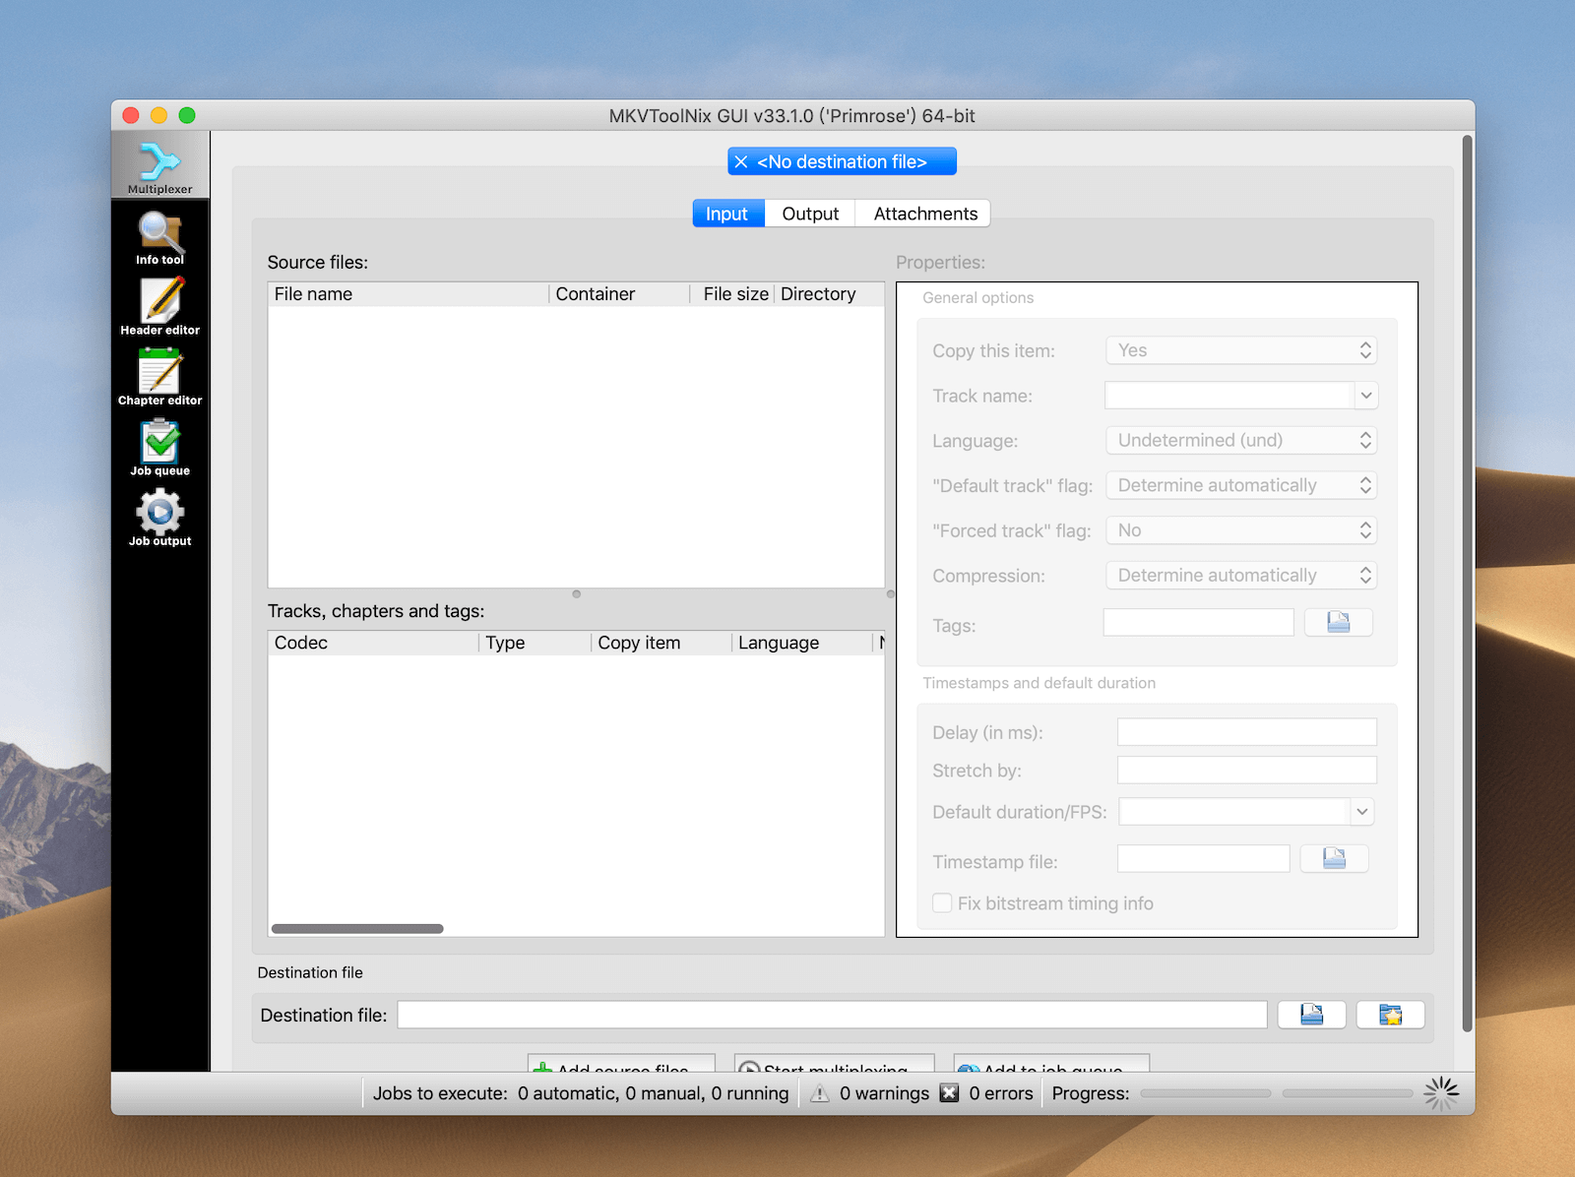The width and height of the screenshot is (1575, 1177).
Task: Open the Job output
Action: pos(159,519)
